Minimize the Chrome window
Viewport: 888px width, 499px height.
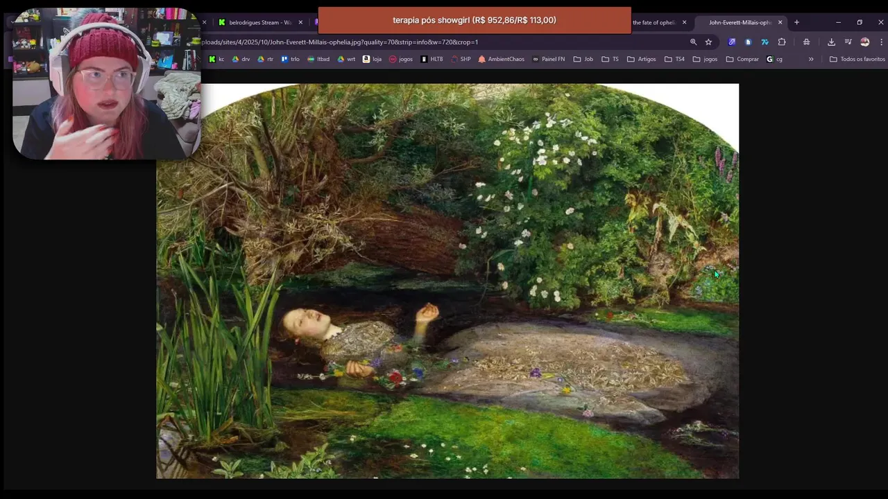pos(838,22)
